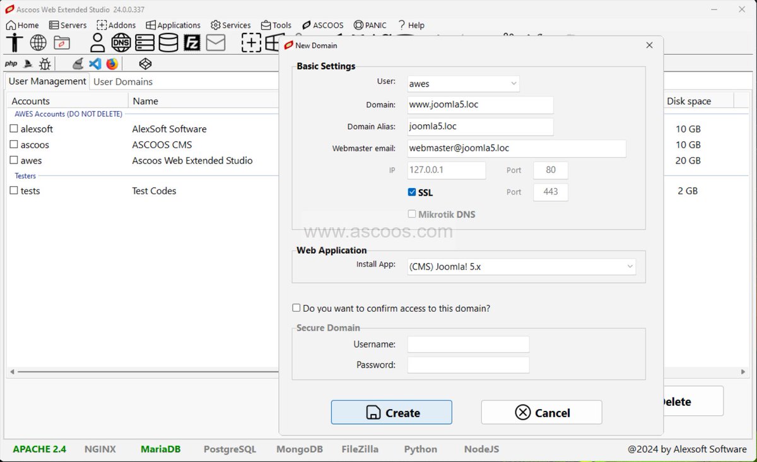Click the Port 80 field
Screen dimensions: 757x462
click(x=551, y=170)
